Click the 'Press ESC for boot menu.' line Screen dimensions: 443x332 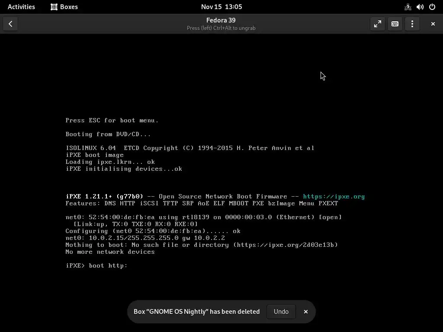tap(112, 120)
